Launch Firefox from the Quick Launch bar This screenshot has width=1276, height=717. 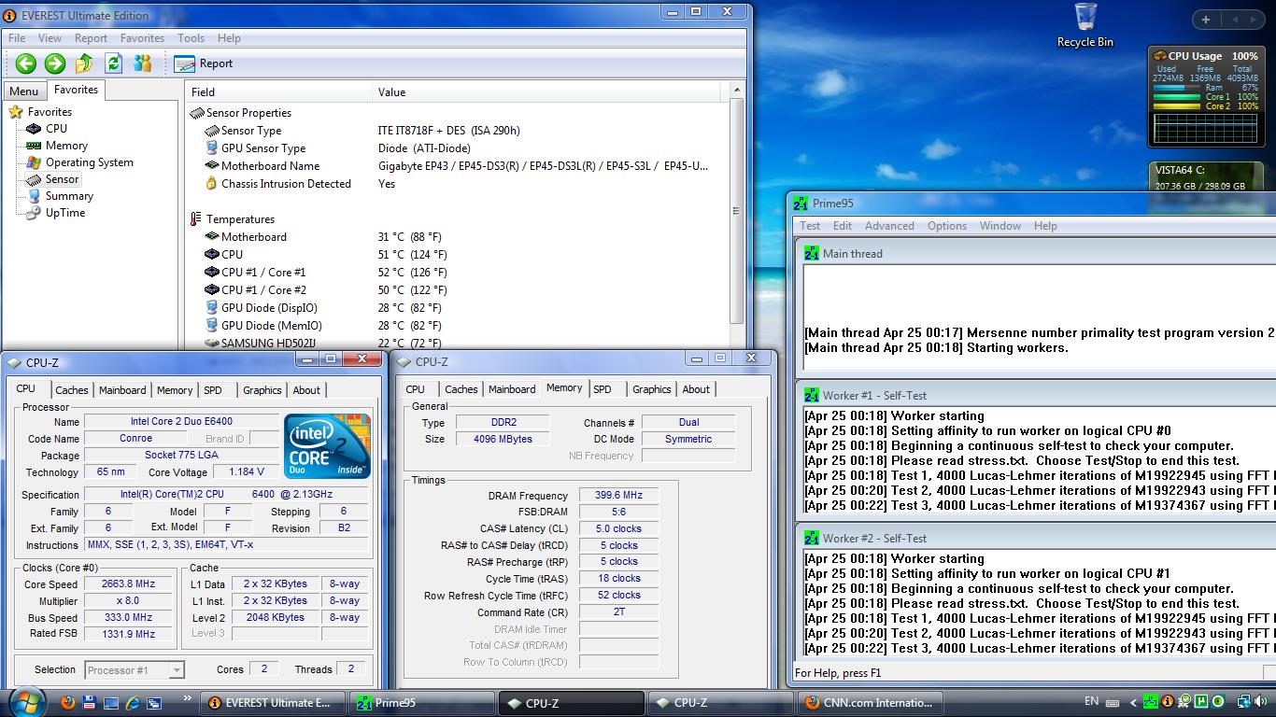click(66, 702)
